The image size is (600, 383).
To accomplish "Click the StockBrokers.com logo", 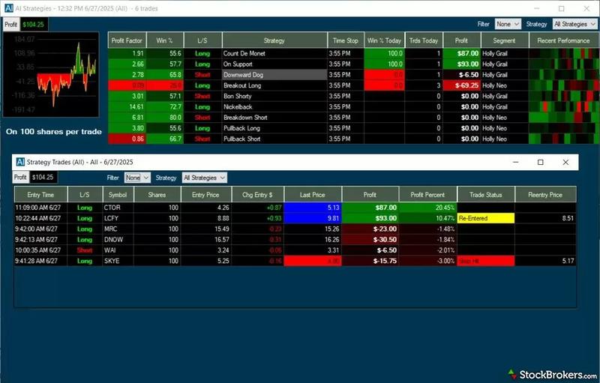I will (x=550, y=373).
